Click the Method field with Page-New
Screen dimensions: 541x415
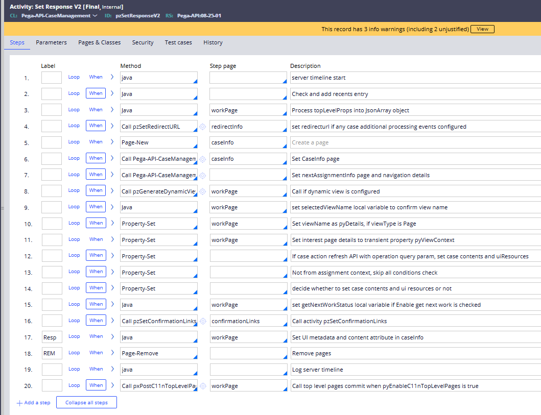(159, 143)
